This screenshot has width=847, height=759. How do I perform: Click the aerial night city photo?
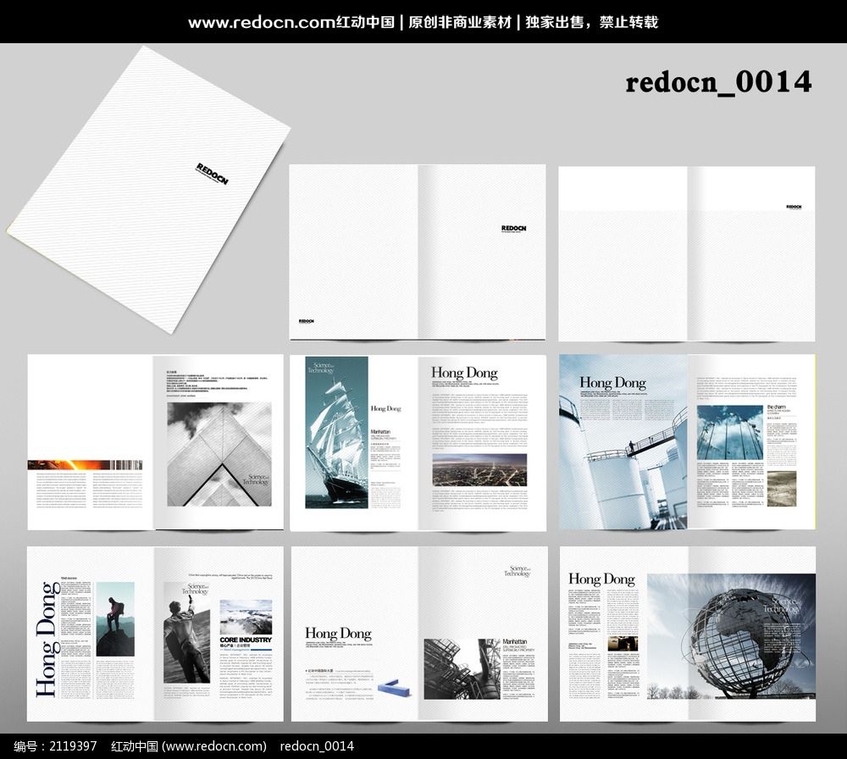(x=479, y=470)
